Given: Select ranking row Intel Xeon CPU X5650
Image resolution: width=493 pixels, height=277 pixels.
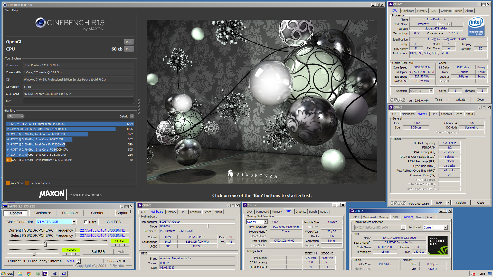Looking at the screenshot, I should [x=70, y=124].
